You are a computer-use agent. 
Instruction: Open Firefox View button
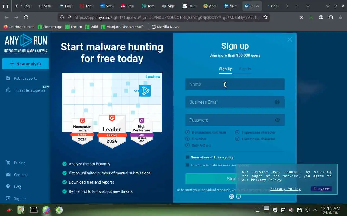point(5,6)
